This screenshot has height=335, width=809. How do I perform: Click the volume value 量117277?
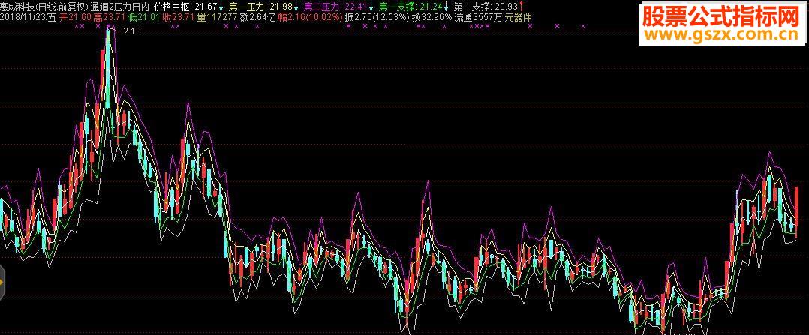217,17
